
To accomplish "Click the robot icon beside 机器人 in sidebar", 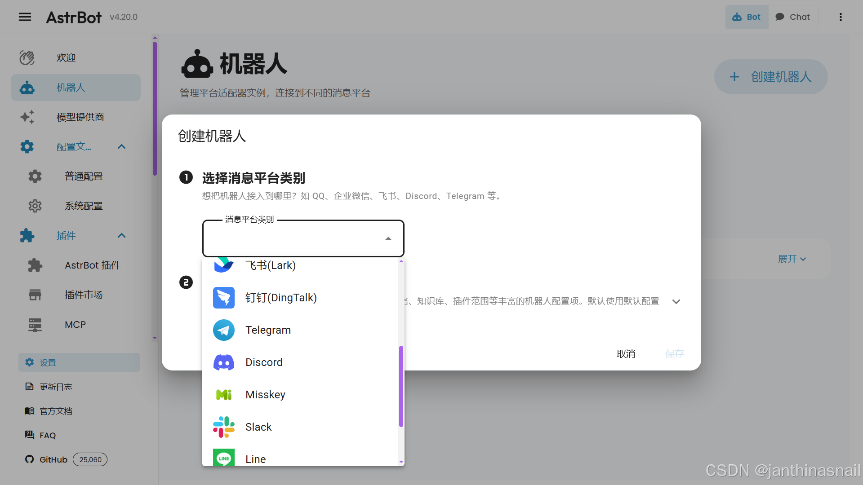I will 27,88.
